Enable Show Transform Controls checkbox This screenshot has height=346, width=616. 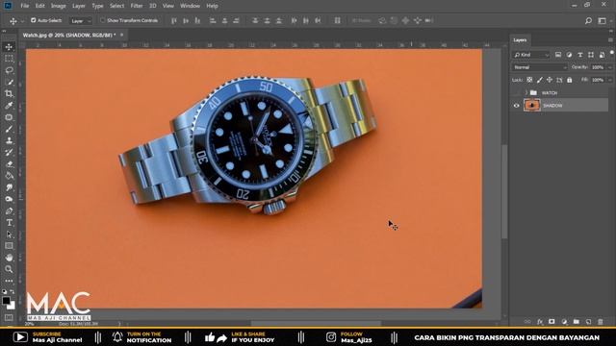[103, 20]
